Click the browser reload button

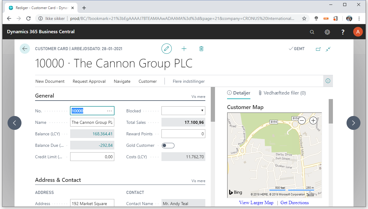[28, 18]
